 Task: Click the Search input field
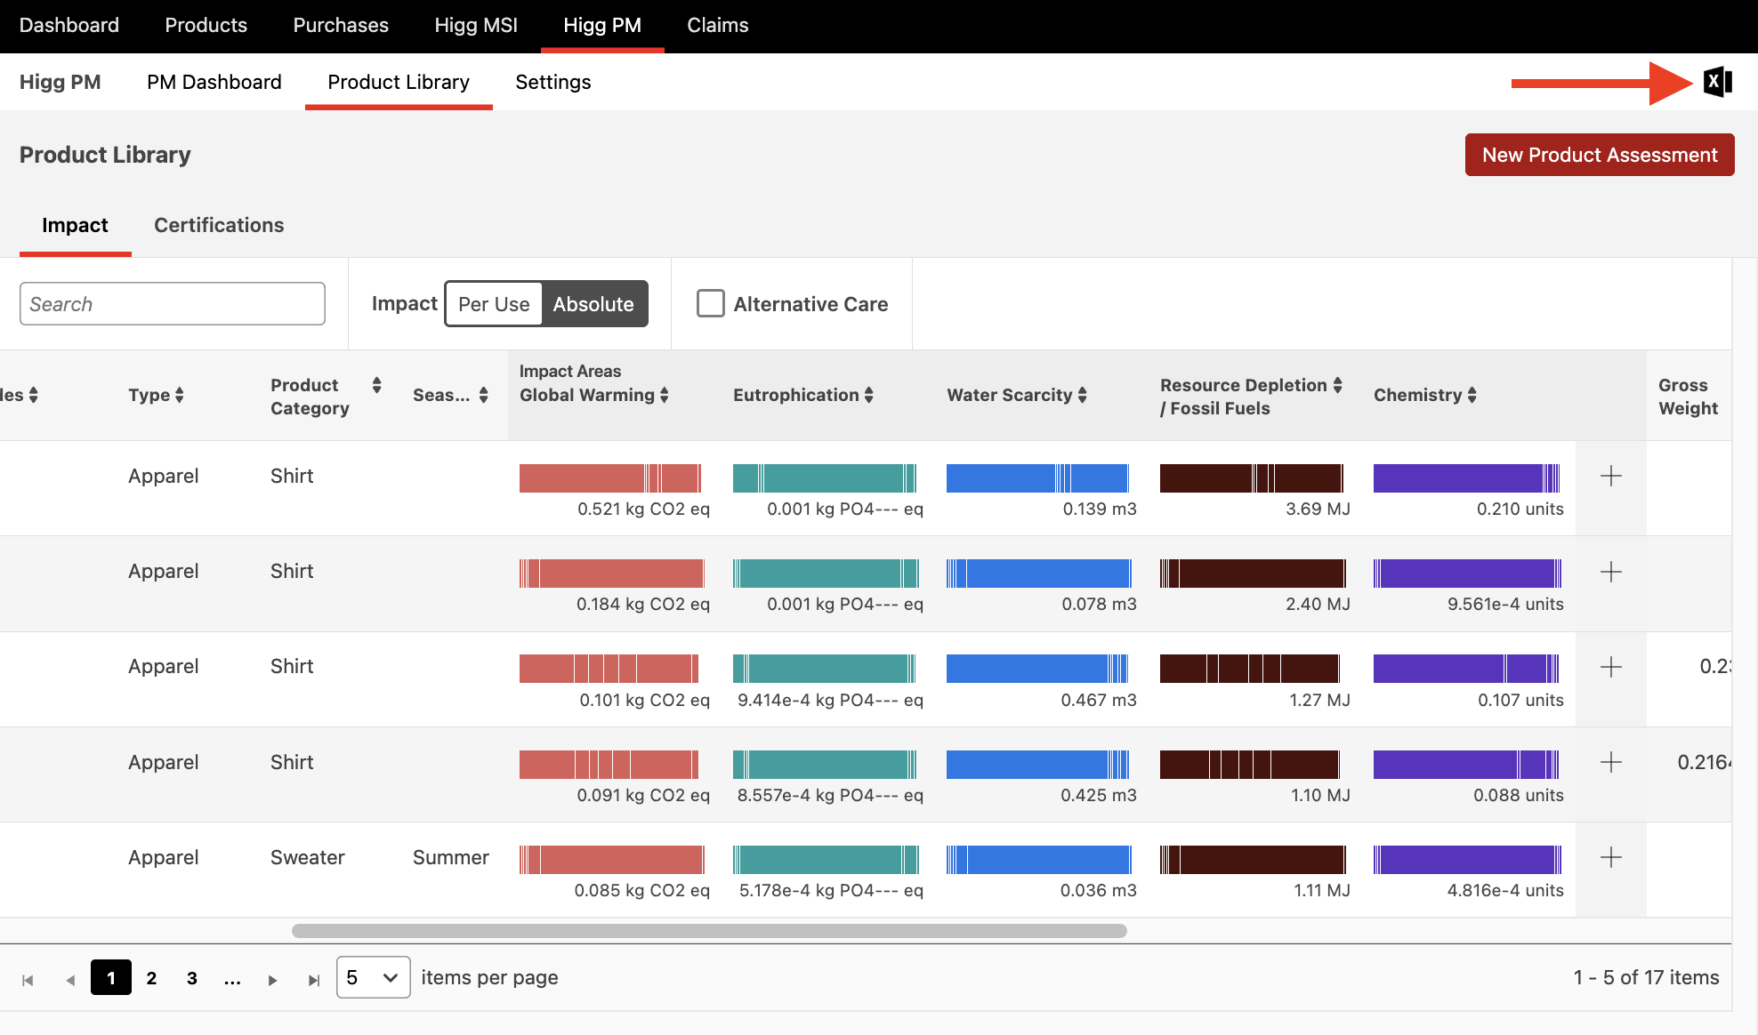(173, 304)
